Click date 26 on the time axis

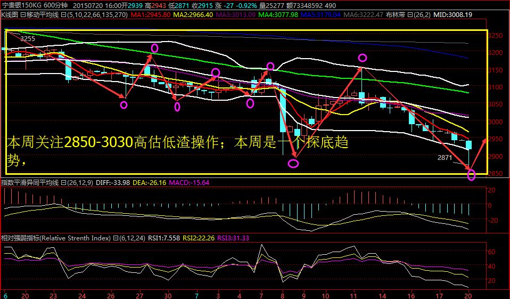[x=111, y=296]
